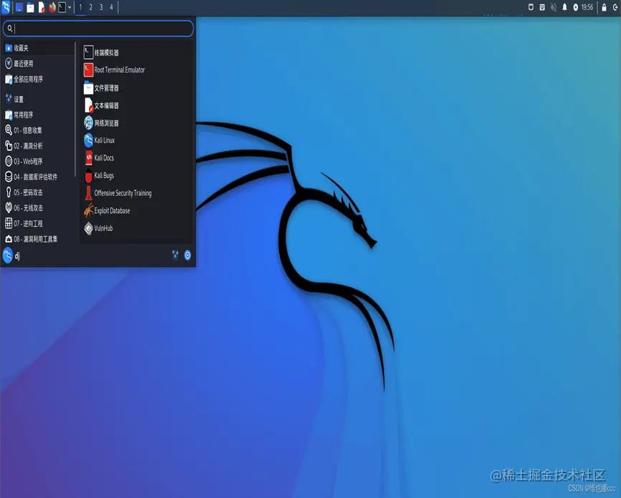621x498 pixels.
Task: Click the lock screen padlock in the top panel
Action: tap(604, 7)
